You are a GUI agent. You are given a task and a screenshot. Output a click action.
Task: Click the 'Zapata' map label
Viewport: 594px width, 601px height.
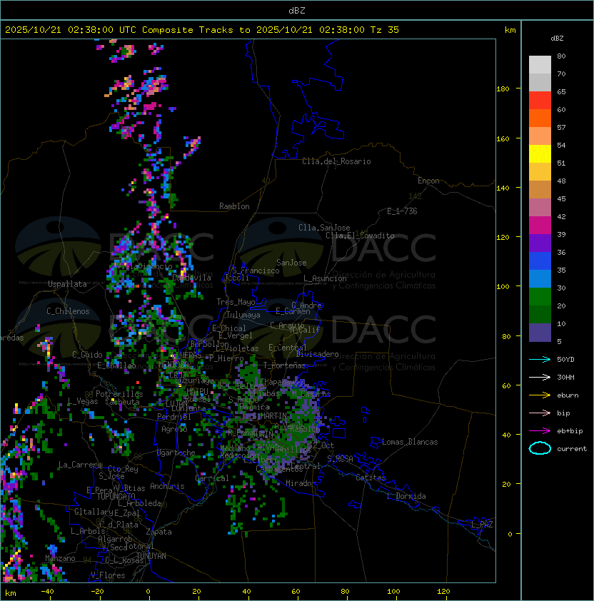coord(158,532)
